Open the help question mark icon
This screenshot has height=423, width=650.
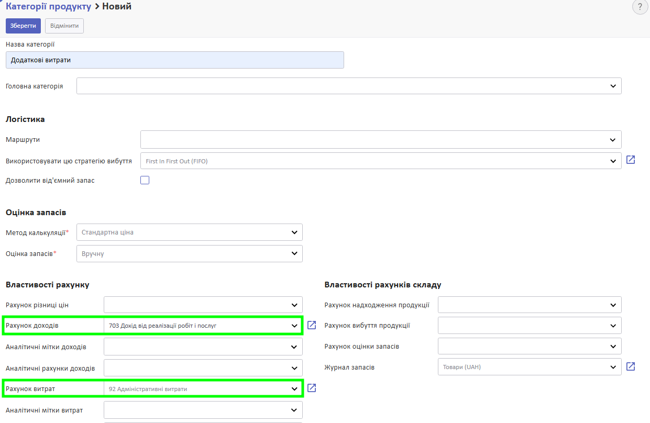click(x=640, y=7)
